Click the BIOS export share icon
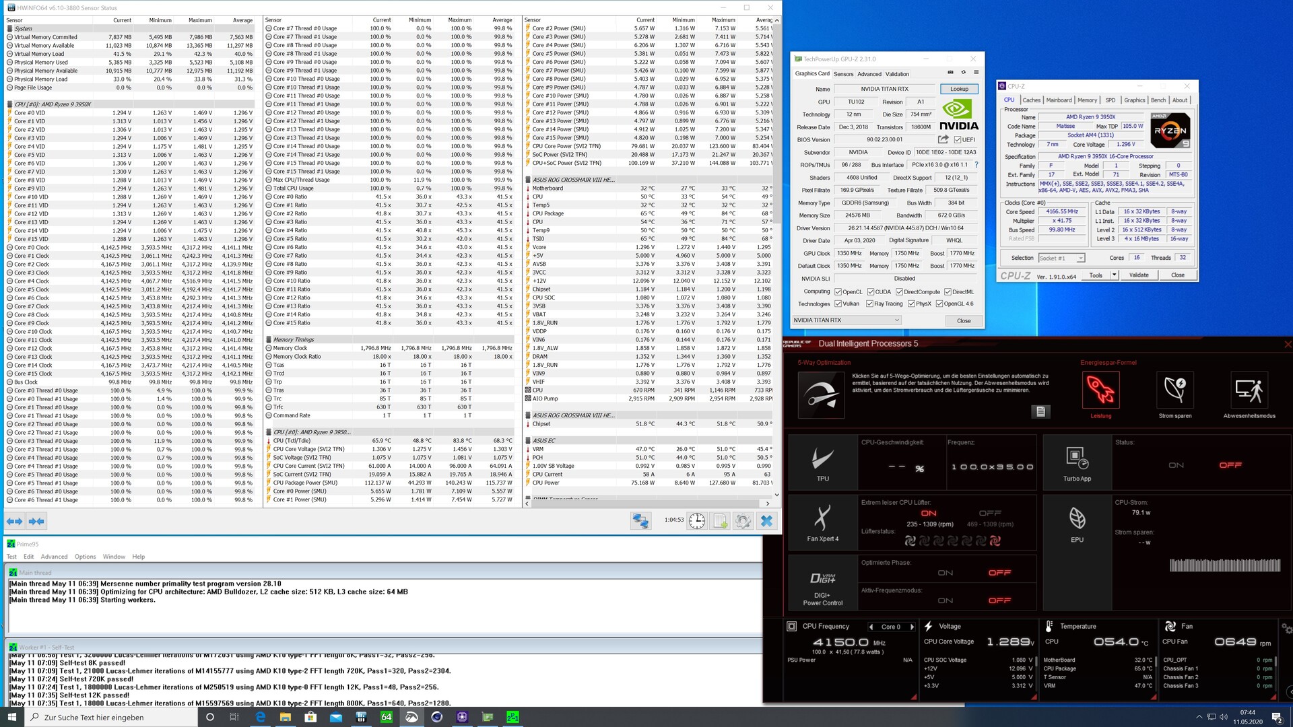Viewport: 1293px width, 727px height. click(x=943, y=139)
